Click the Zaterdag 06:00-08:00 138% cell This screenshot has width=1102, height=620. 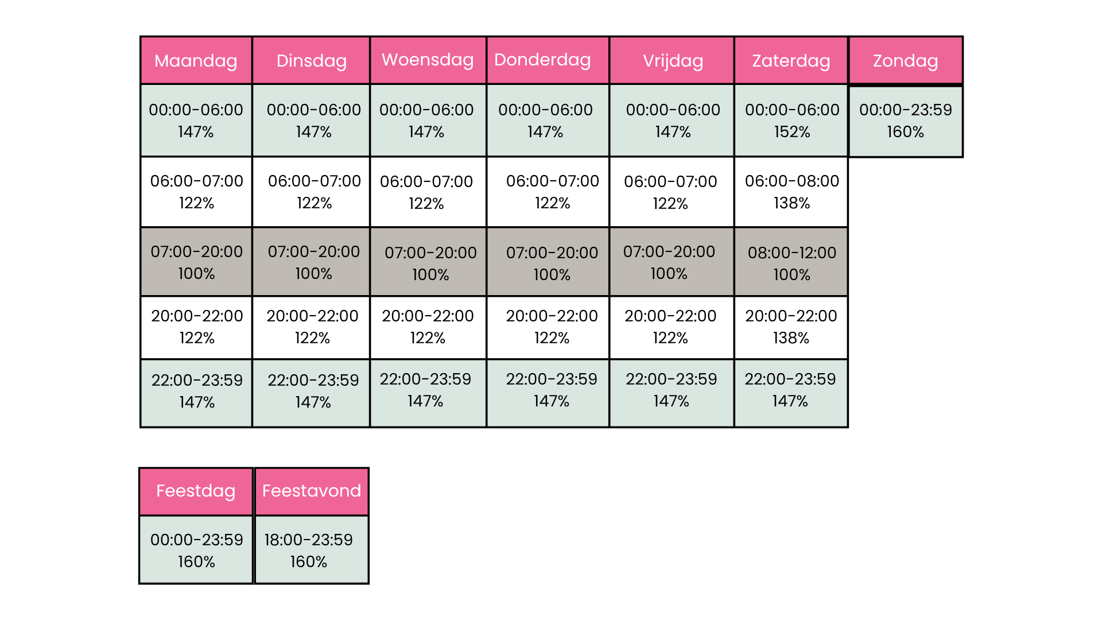pos(791,192)
